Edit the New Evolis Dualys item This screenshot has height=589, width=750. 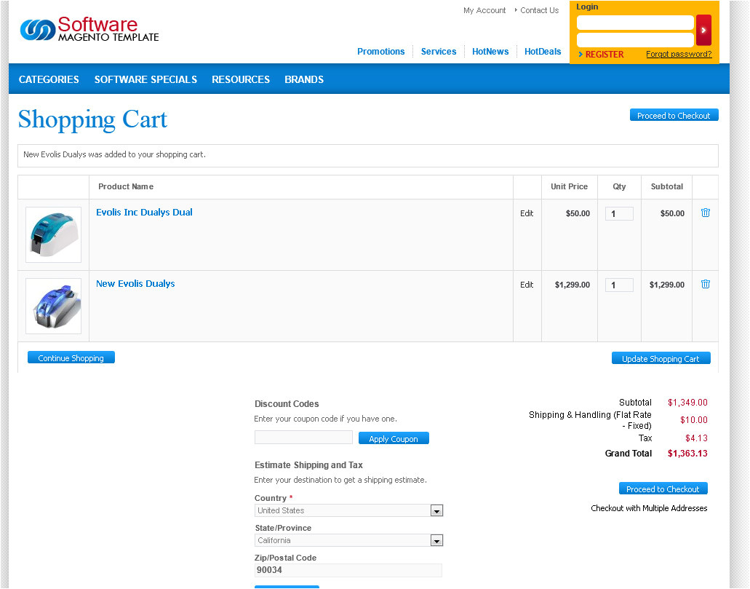[x=527, y=285]
